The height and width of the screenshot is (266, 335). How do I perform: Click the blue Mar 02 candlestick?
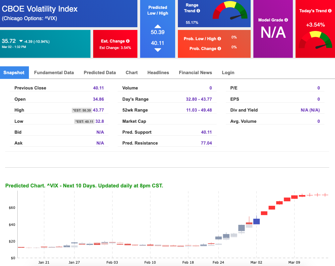click(x=256, y=221)
